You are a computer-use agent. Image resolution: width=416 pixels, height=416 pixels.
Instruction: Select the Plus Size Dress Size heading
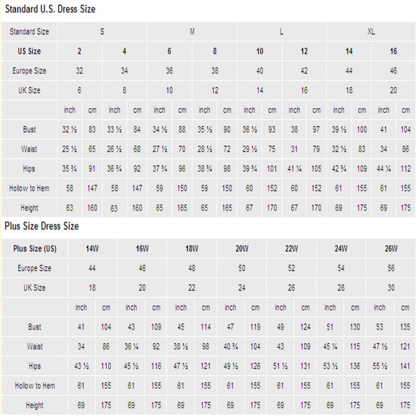42,226
